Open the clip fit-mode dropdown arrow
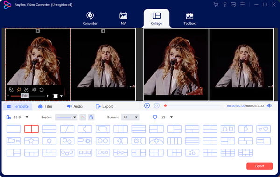Screen dimensions: 280x177 click(x=61, y=96)
